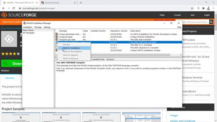
Task: Toggle checkbox for the GNU C++ Compiler row
Action: (57, 45)
